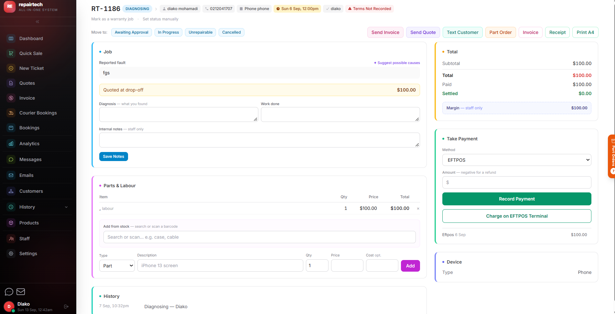This screenshot has width=615, height=314.
Task: Click Charge on EFTPOS Terminal
Action: click(x=517, y=216)
